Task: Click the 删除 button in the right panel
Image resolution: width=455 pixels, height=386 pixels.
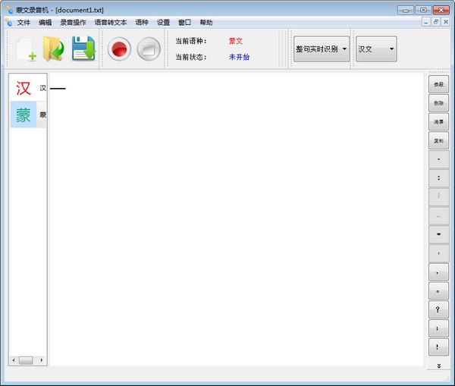Action: [x=438, y=103]
